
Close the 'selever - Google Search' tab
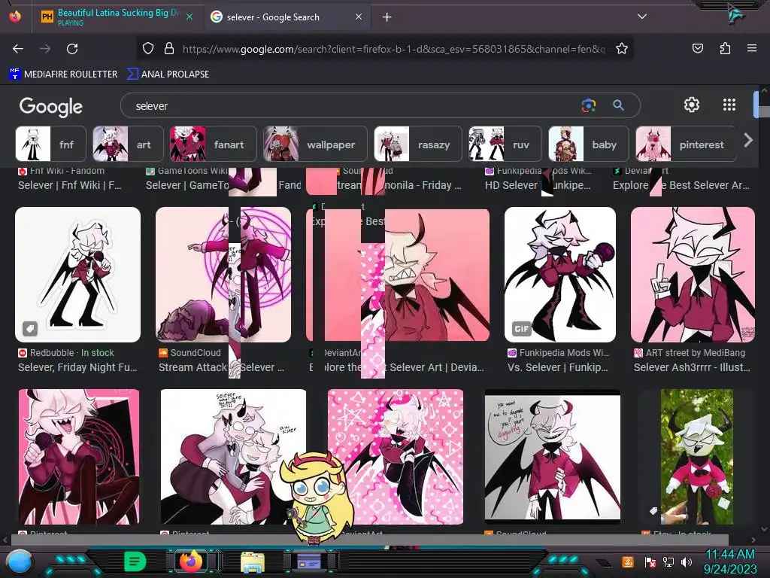(x=359, y=17)
